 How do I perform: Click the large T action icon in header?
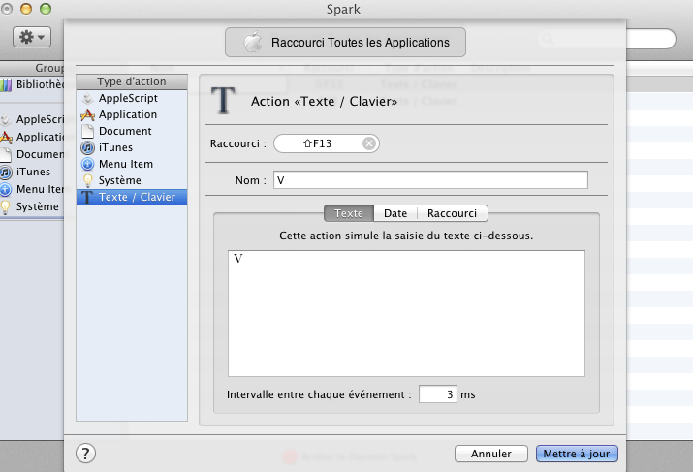(x=224, y=101)
